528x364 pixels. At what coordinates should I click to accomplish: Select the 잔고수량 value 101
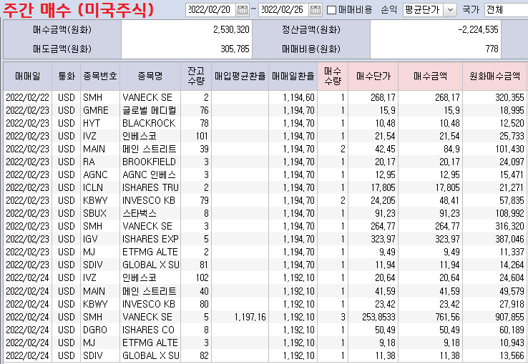[196, 136]
